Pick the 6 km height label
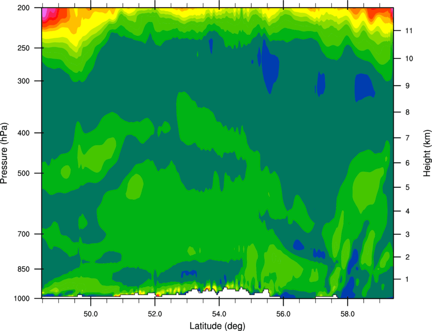 [408, 163]
